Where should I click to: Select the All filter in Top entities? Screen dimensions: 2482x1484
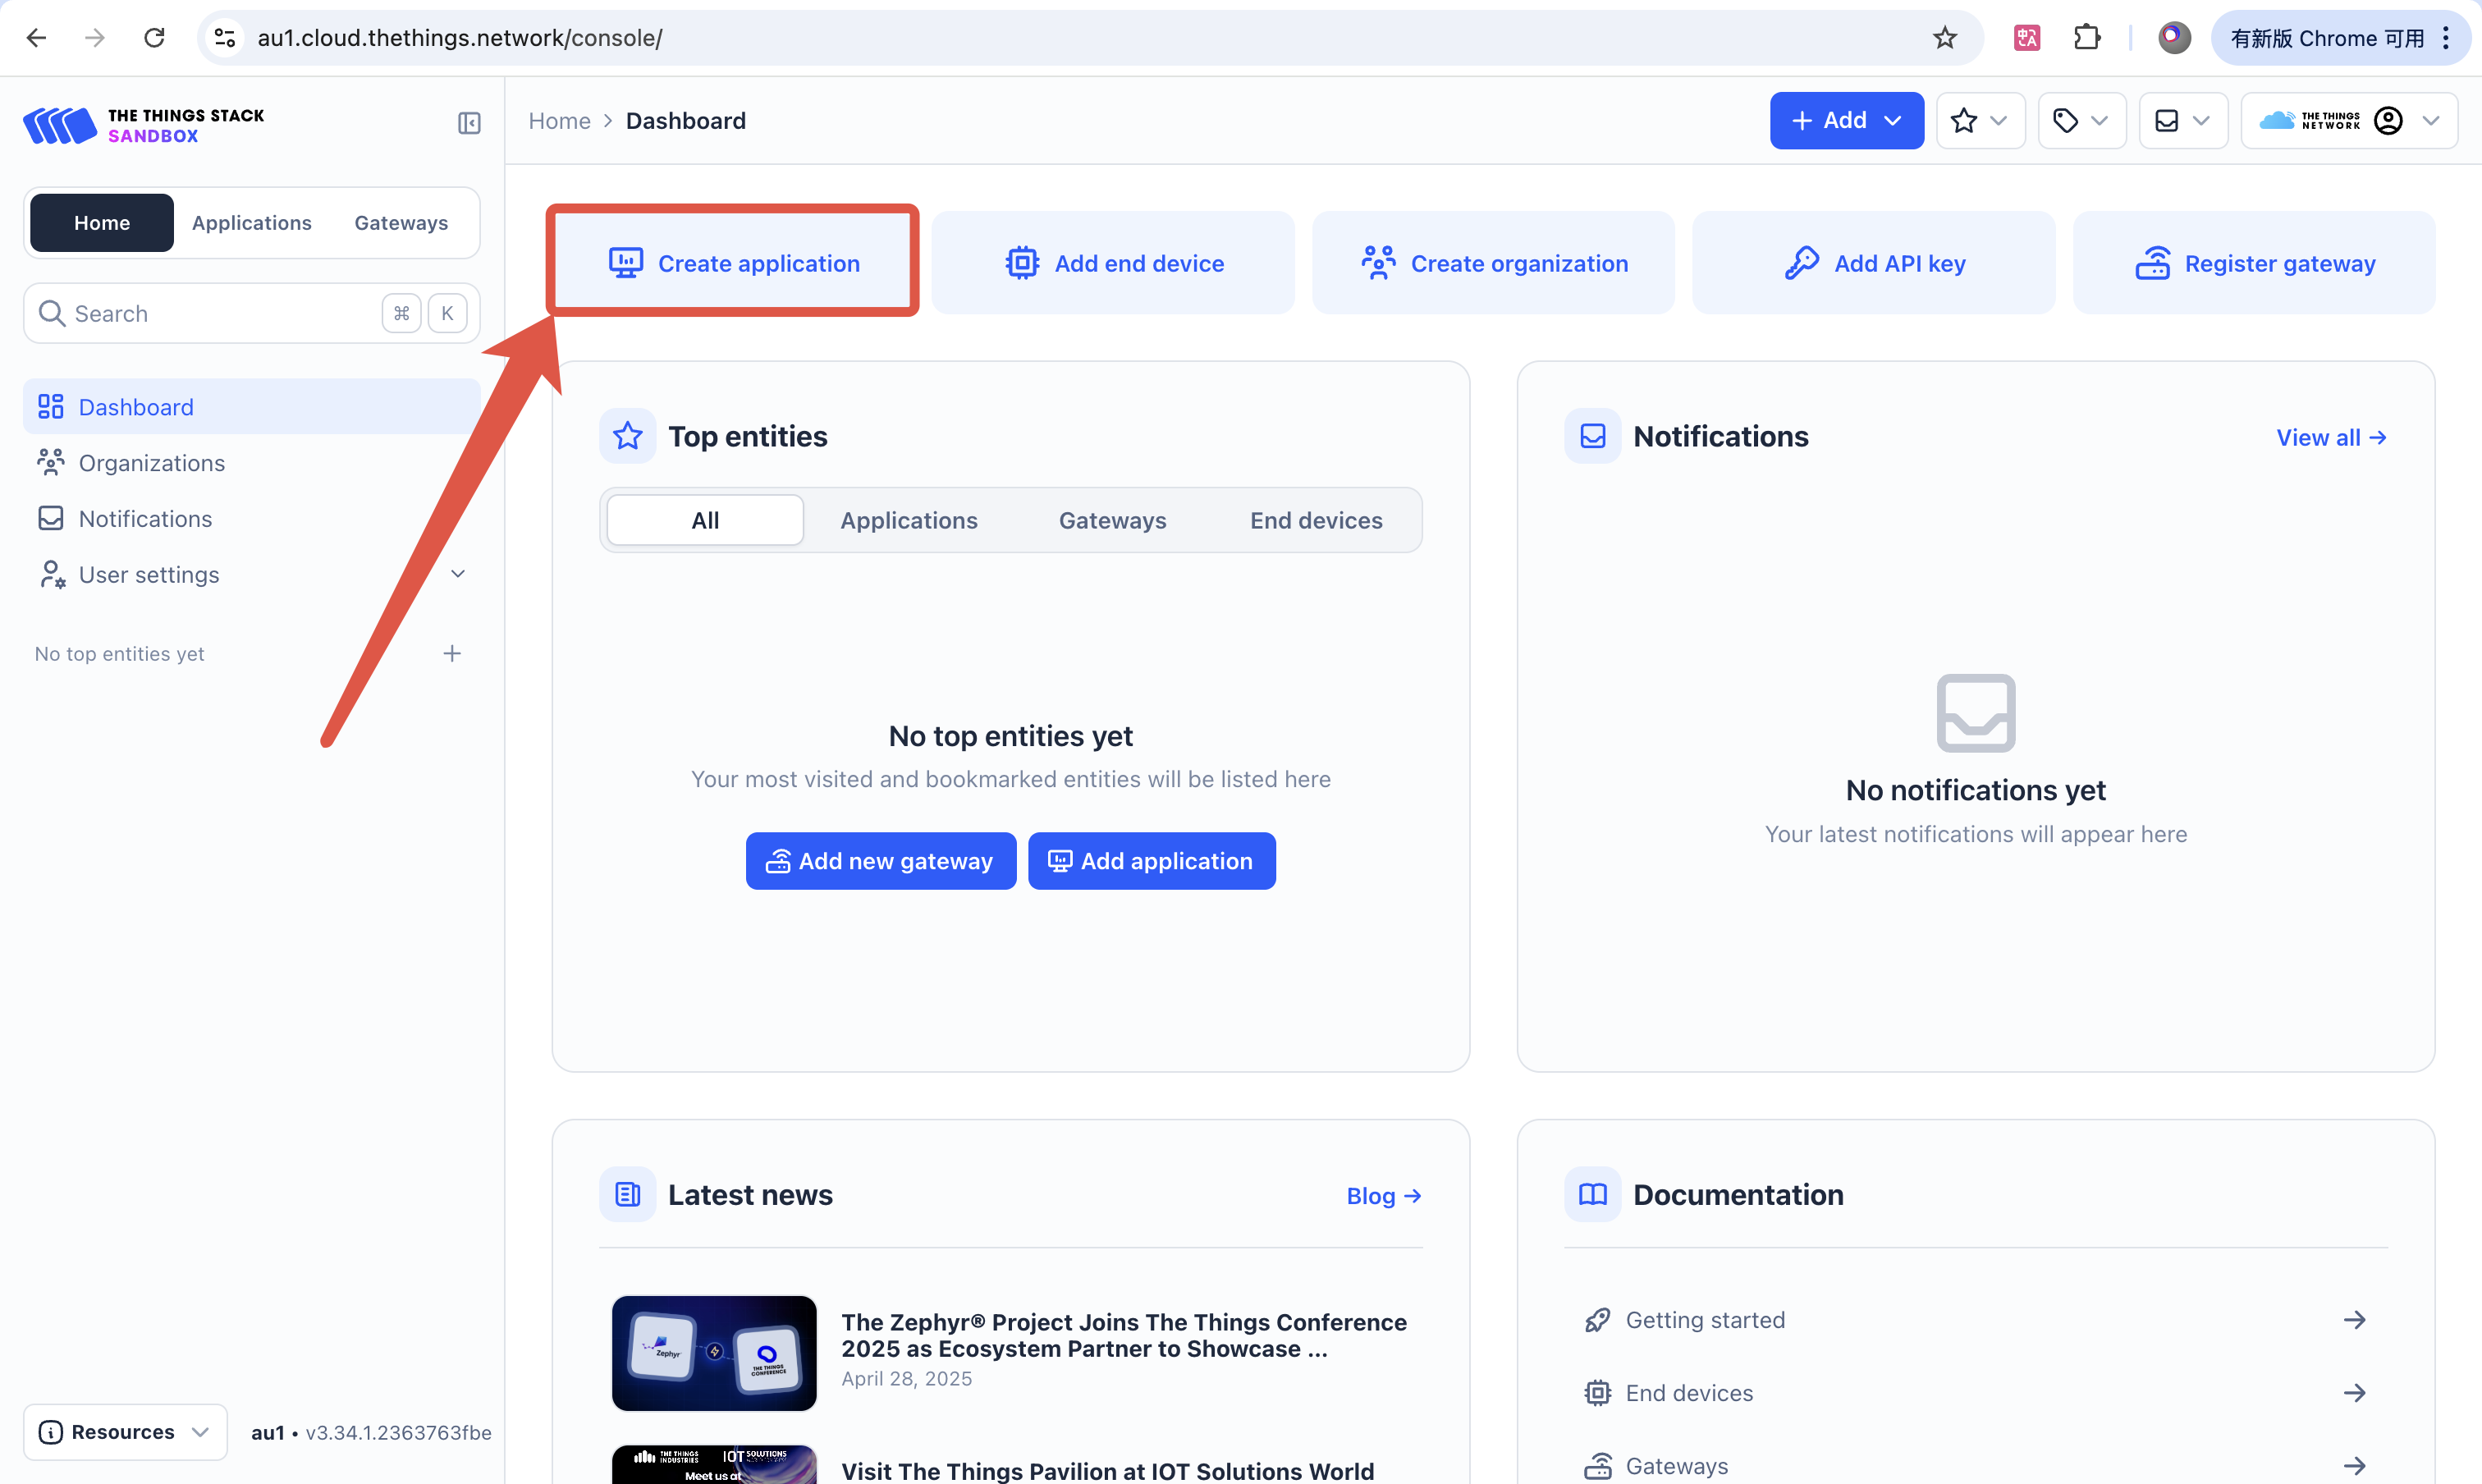[705, 520]
